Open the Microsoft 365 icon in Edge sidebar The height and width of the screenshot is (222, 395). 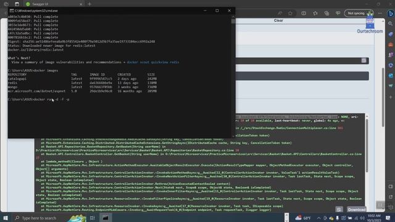click(391, 65)
